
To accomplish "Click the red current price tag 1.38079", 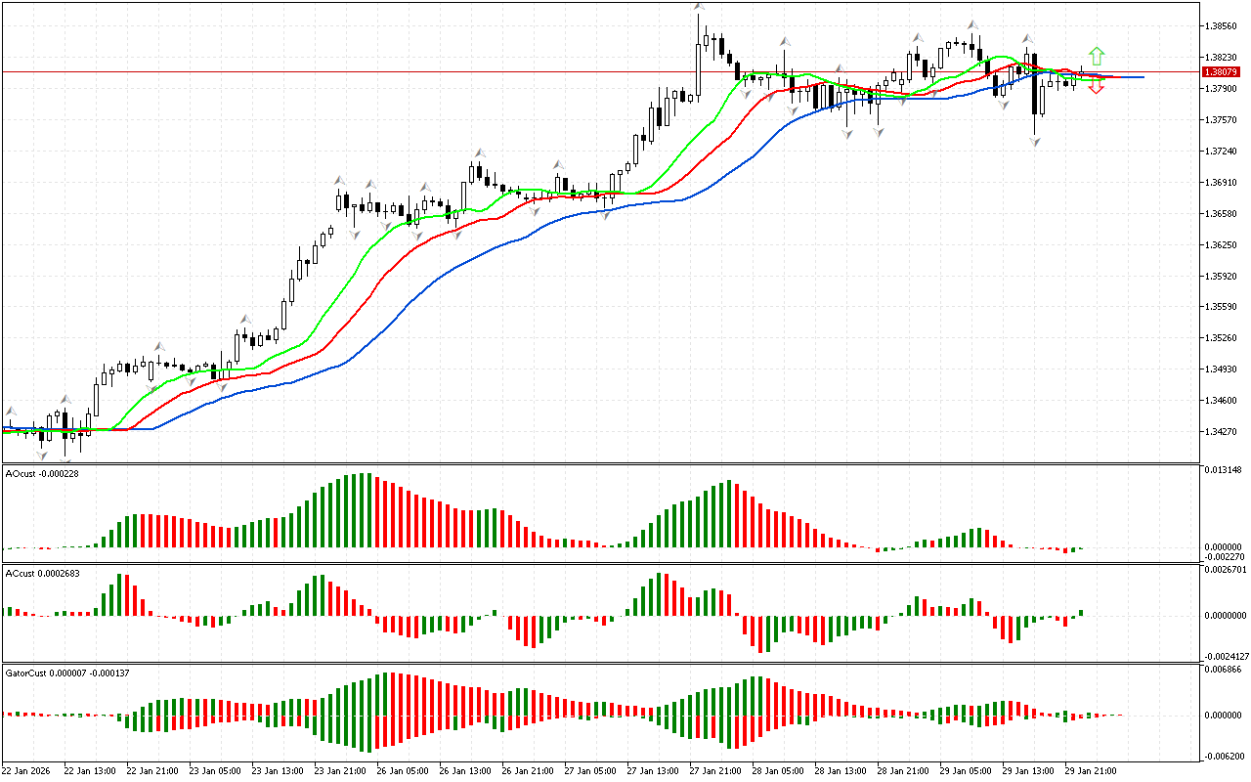I will [1221, 72].
